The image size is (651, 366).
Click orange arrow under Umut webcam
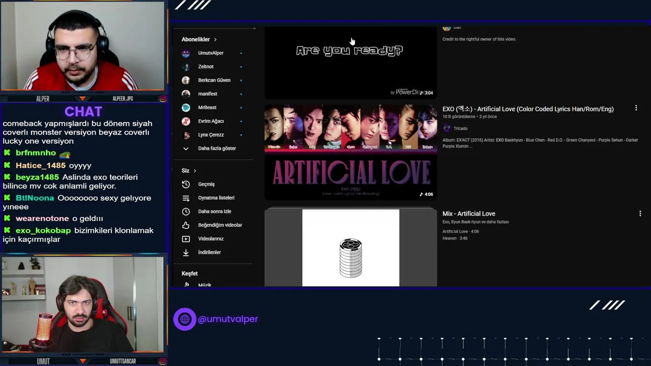(82, 361)
